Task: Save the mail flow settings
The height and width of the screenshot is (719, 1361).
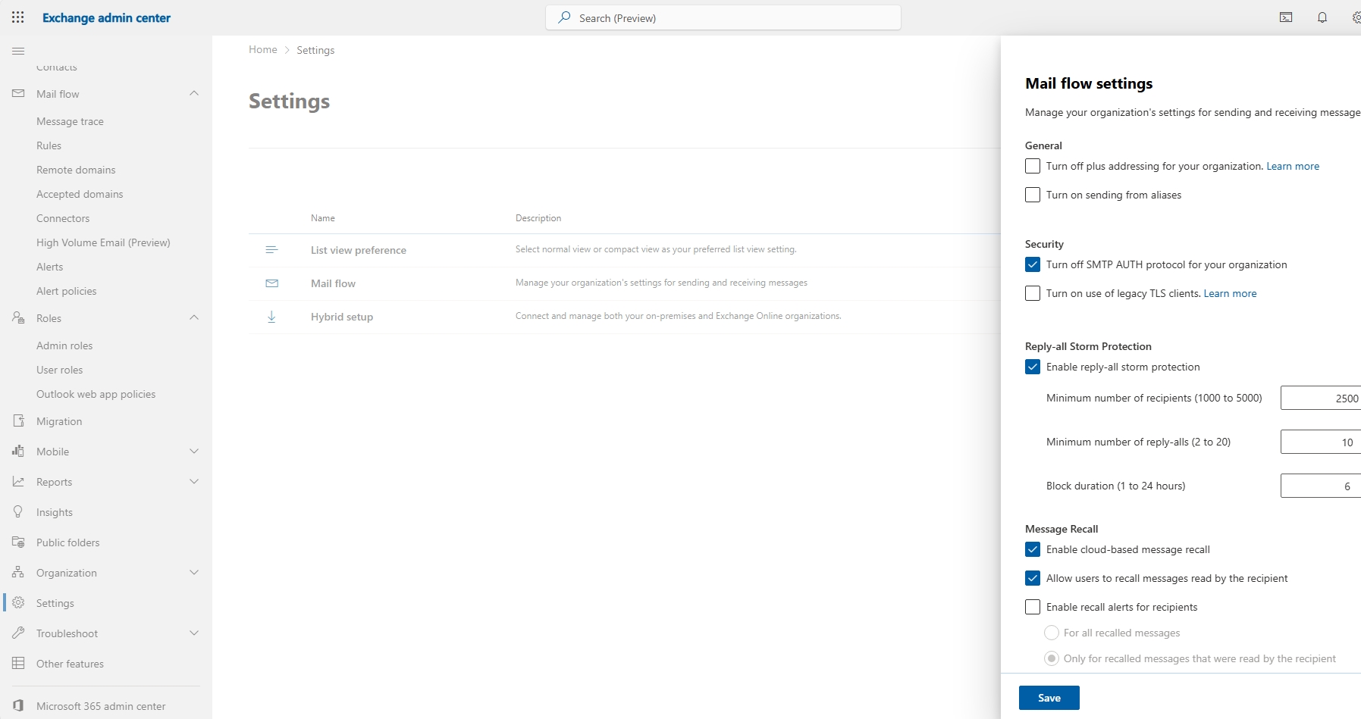Action: tap(1049, 698)
